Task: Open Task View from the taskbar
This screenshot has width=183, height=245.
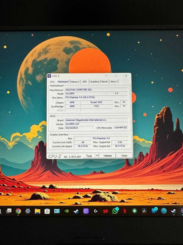Action: [x=9, y=211]
